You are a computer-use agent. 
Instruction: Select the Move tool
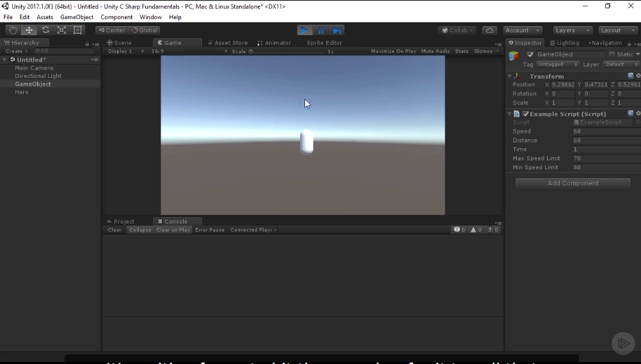tap(29, 30)
